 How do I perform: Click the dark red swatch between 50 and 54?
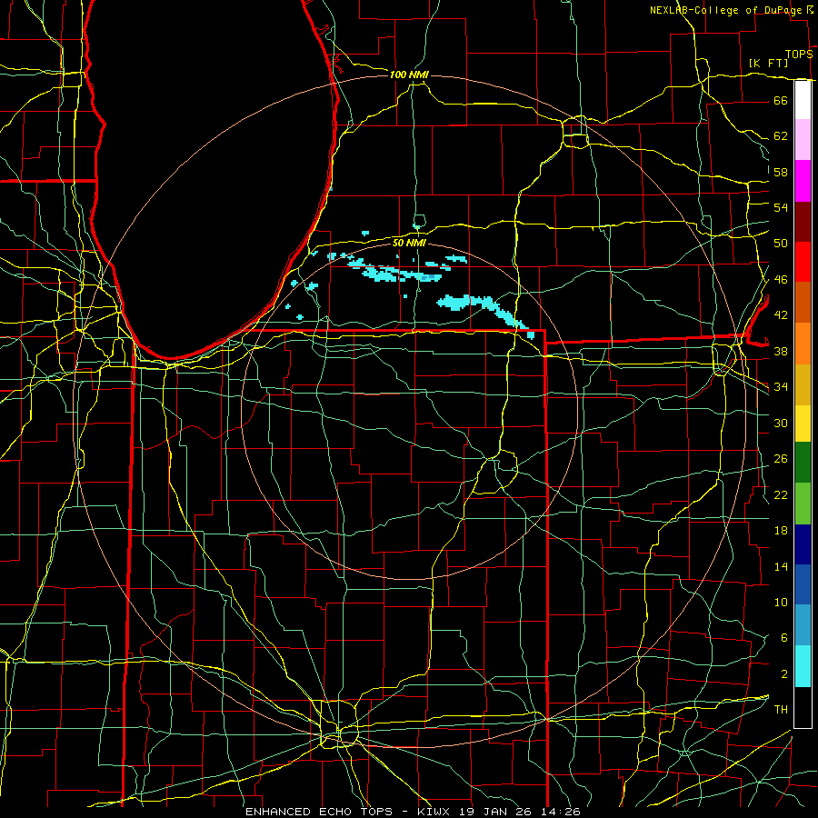pyautogui.click(x=803, y=222)
